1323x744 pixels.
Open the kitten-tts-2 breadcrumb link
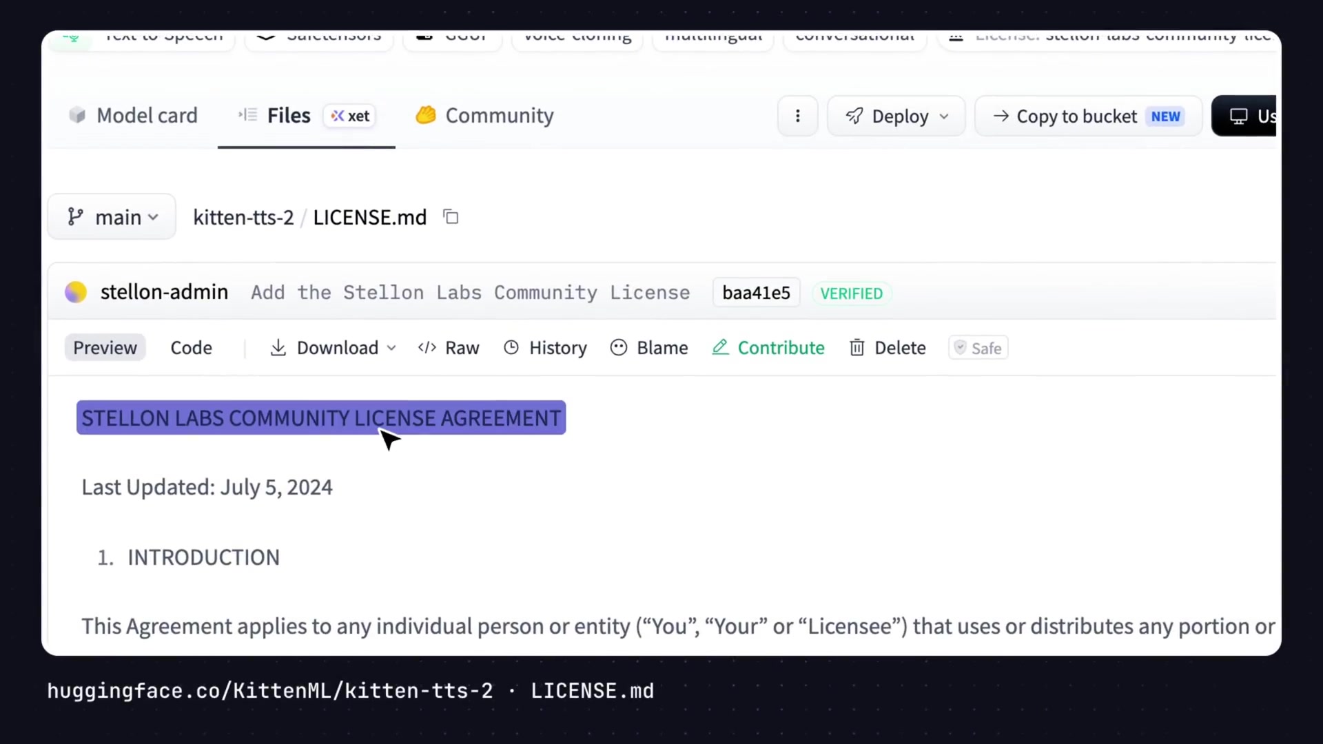coord(243,217)
